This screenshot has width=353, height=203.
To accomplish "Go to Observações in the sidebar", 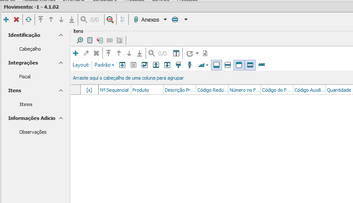I will click(33, 132).
